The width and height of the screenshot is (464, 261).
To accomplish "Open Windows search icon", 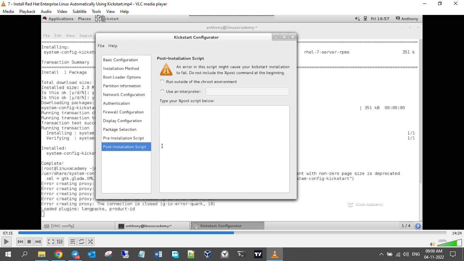I will (24, 254).
